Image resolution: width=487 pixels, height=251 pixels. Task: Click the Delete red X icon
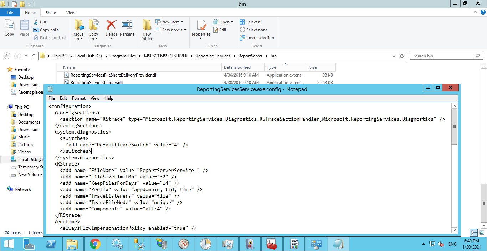111,25
